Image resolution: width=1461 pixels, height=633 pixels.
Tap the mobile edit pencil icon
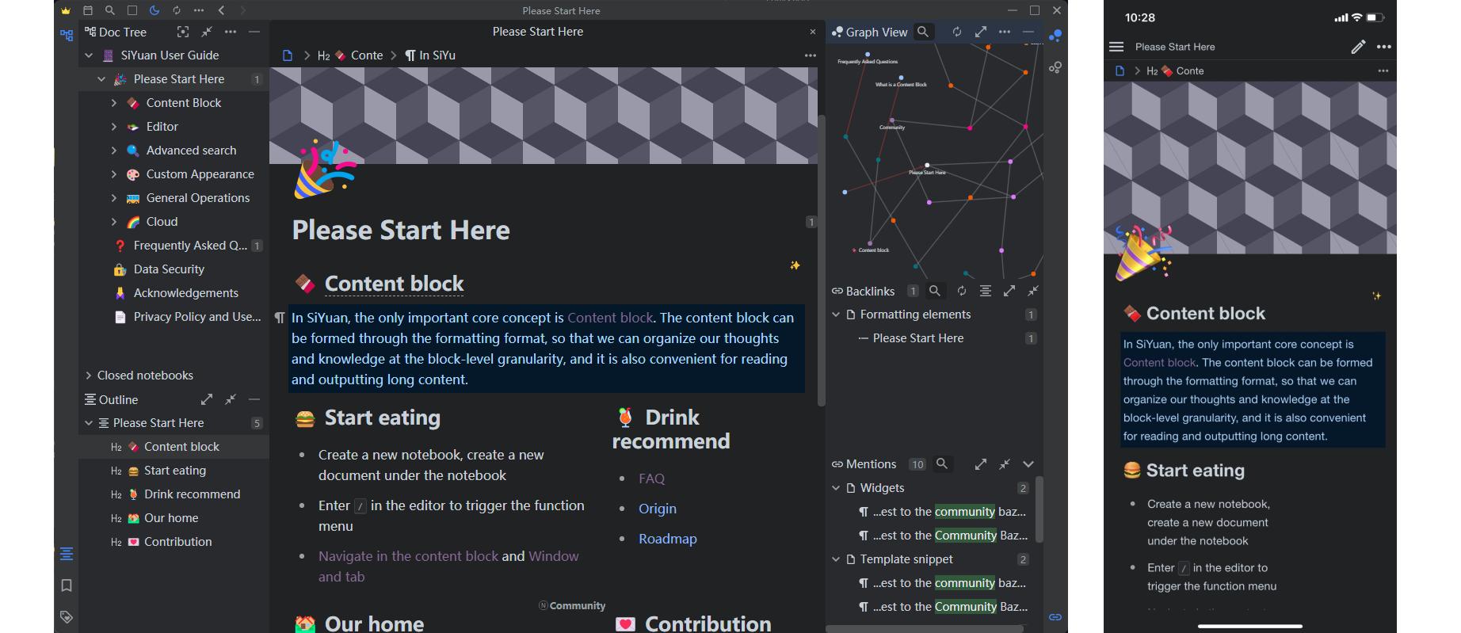1358,47
